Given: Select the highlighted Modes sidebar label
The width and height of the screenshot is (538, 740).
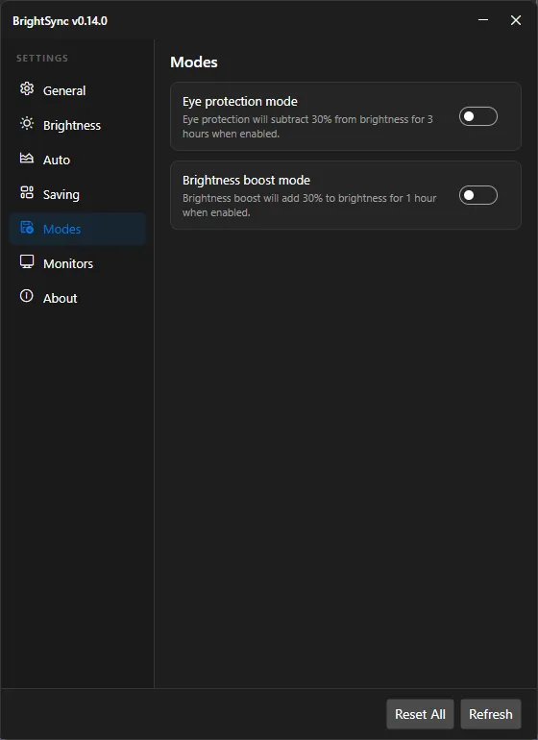Looking at the screenshot, I should (x=61, y=230).
